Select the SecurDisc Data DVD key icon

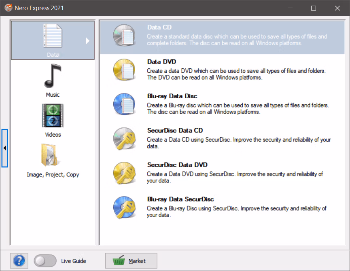(124, 173)
